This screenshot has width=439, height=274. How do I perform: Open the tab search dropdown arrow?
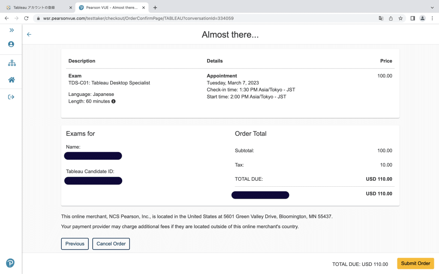[432, 8]
